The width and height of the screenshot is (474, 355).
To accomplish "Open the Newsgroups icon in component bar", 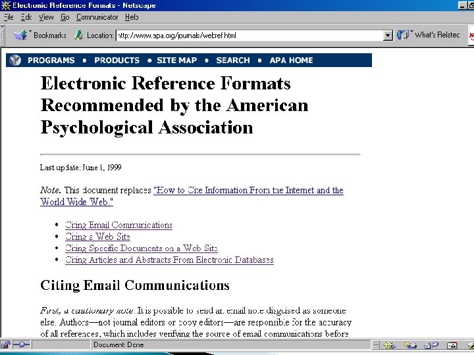I will click(431, 344).
